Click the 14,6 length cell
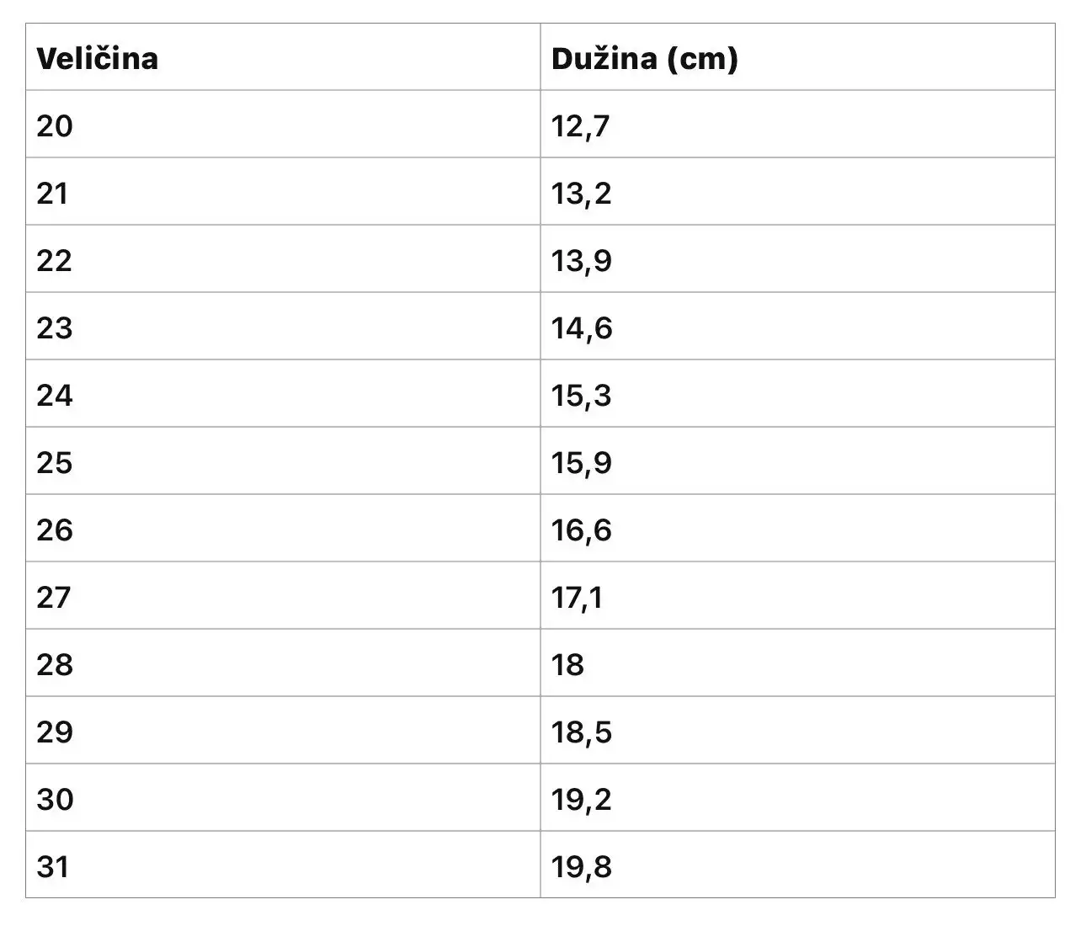Image resolution: width=1081 pixels, height=926 pixels. click(582, 327)
